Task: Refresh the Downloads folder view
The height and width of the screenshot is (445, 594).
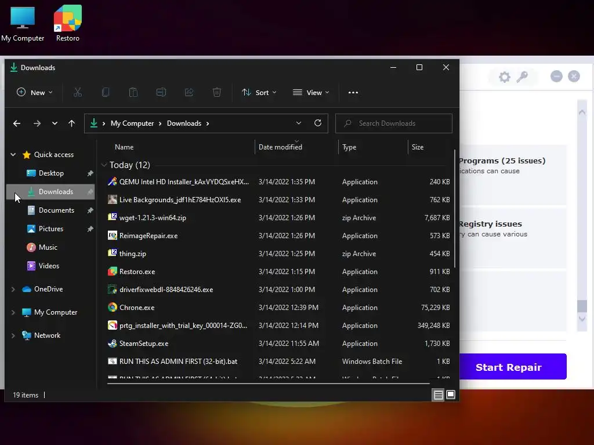Action: (x=318, y=123)
